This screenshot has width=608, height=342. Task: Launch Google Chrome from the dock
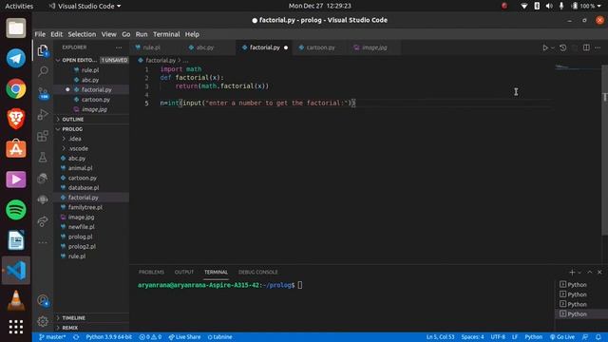[x=16, y=88]
